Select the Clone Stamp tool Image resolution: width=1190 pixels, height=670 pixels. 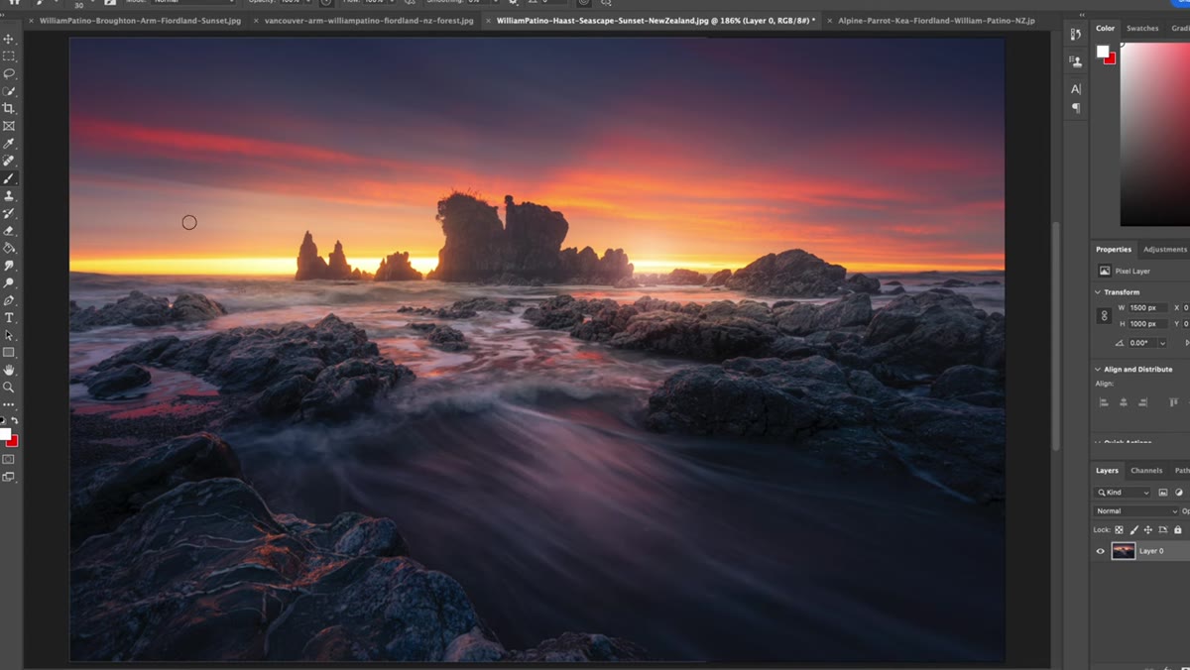(x=9, y=196)
